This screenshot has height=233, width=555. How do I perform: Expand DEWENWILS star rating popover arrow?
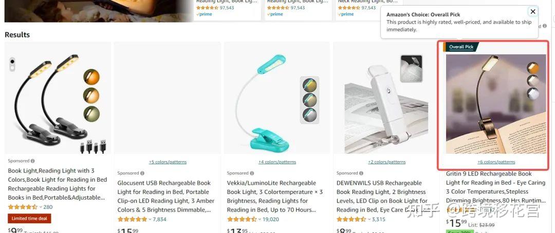(369, 219)
